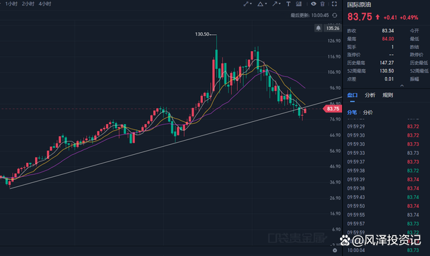Click the 现手 label
The height and width of the screenshot is (256, 430).
tap(351, 47)
